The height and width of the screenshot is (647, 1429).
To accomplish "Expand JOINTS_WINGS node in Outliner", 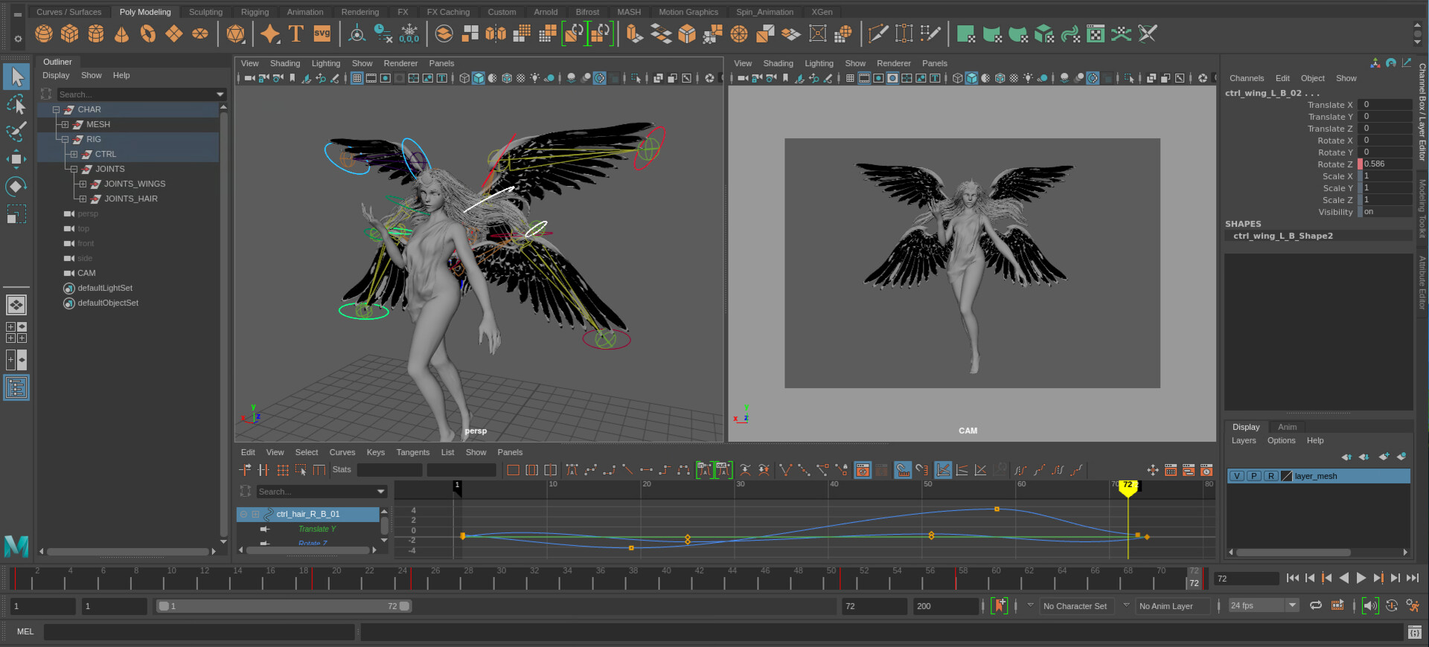I will coord(83,184).
